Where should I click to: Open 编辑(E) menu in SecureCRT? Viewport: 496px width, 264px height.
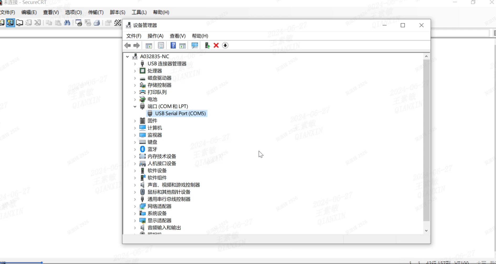pyautogui.click(x=29, y=12)
